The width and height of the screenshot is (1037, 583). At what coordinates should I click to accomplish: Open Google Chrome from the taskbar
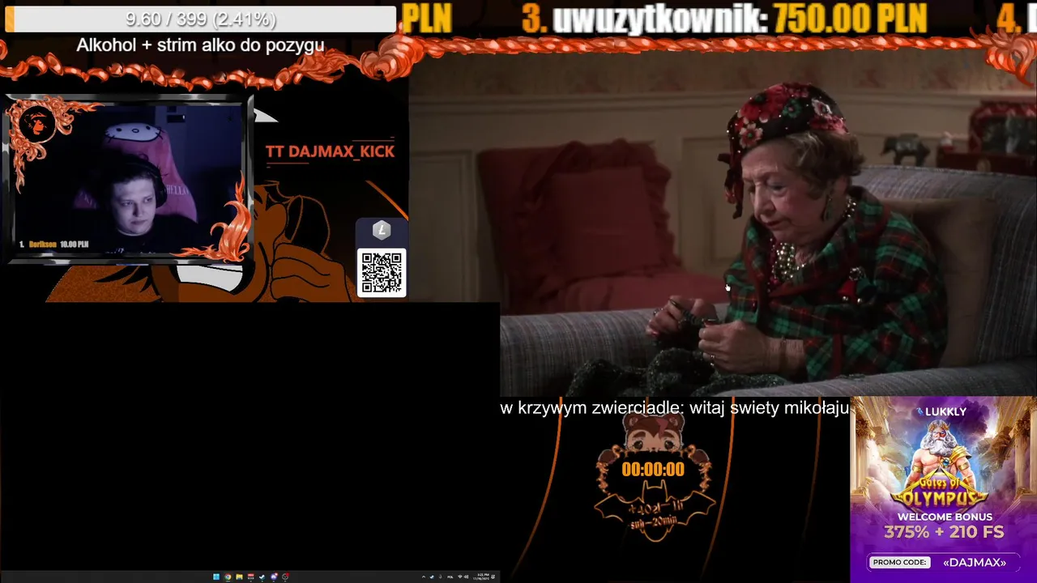(x=228, y=577)
